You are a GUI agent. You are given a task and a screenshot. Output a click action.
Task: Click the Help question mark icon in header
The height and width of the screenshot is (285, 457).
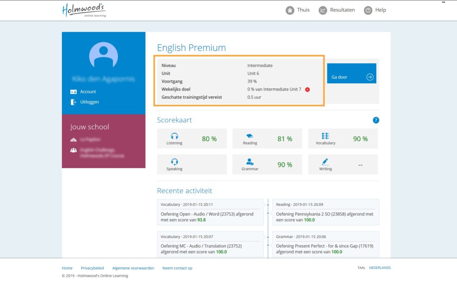(x=368, y=11)
